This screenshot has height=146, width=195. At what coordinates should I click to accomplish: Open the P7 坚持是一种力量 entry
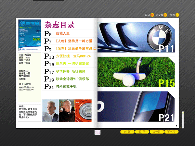[68, 41]
